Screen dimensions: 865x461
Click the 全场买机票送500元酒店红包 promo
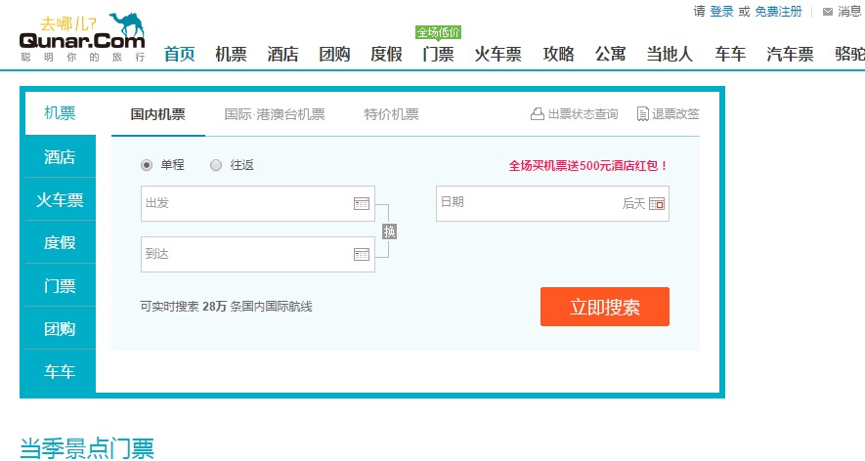588,166
